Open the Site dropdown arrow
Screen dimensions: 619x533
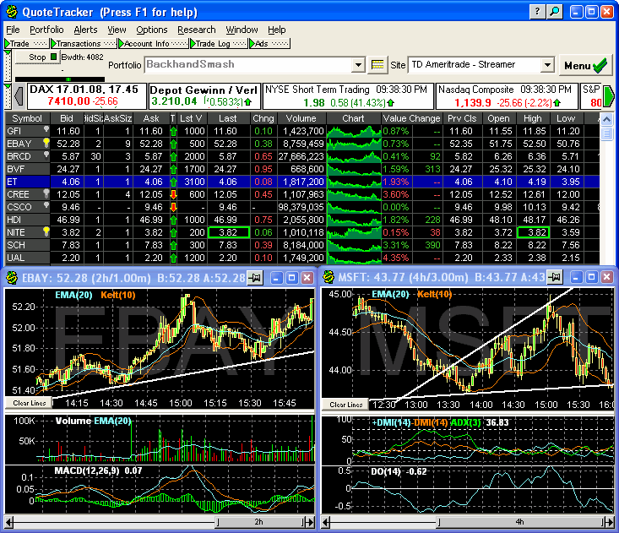(x=547, y=65)
